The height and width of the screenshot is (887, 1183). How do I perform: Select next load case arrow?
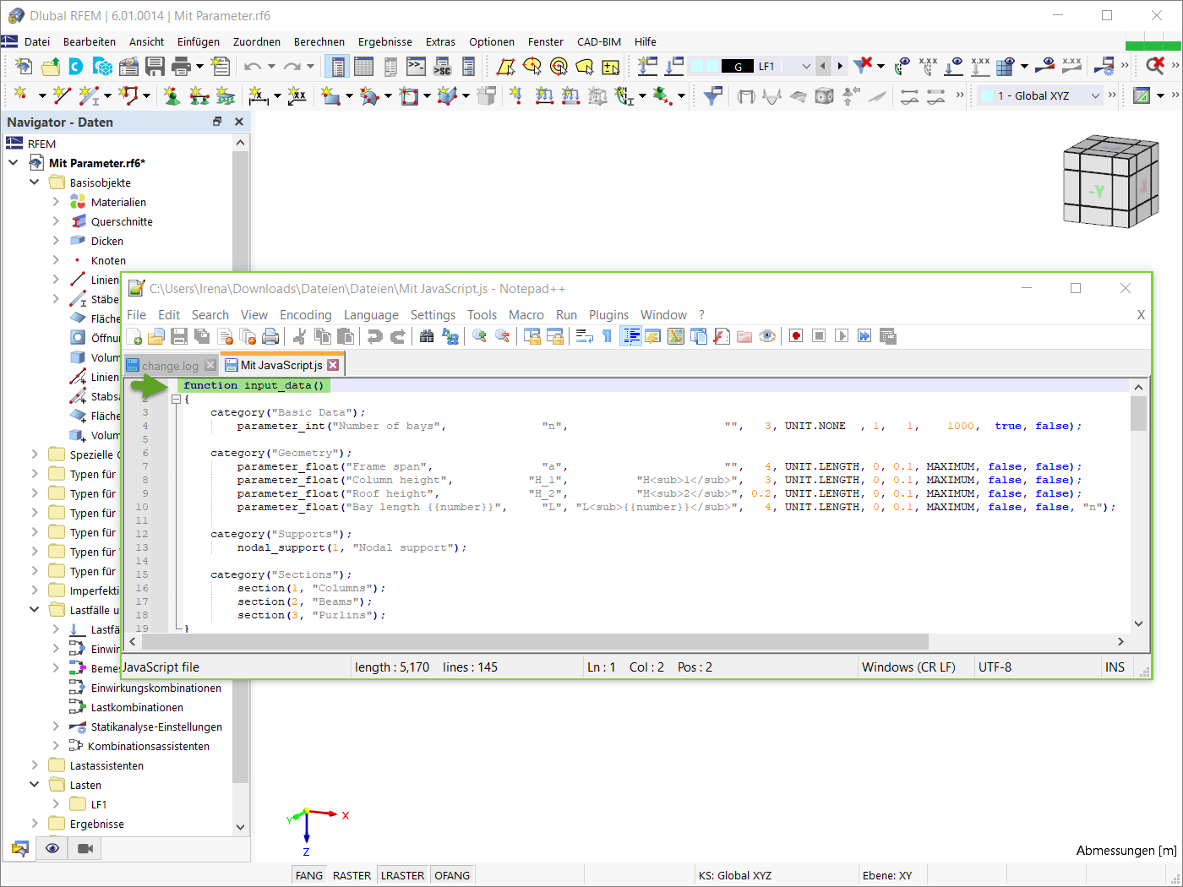pyautogui.click(x=840, y=66)
